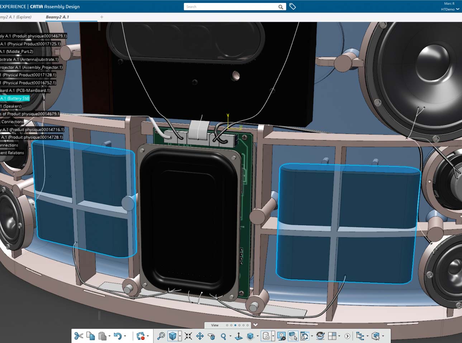Click the Undo arrow icon
This screenshot has width=462, height=343.
(118, 336)
